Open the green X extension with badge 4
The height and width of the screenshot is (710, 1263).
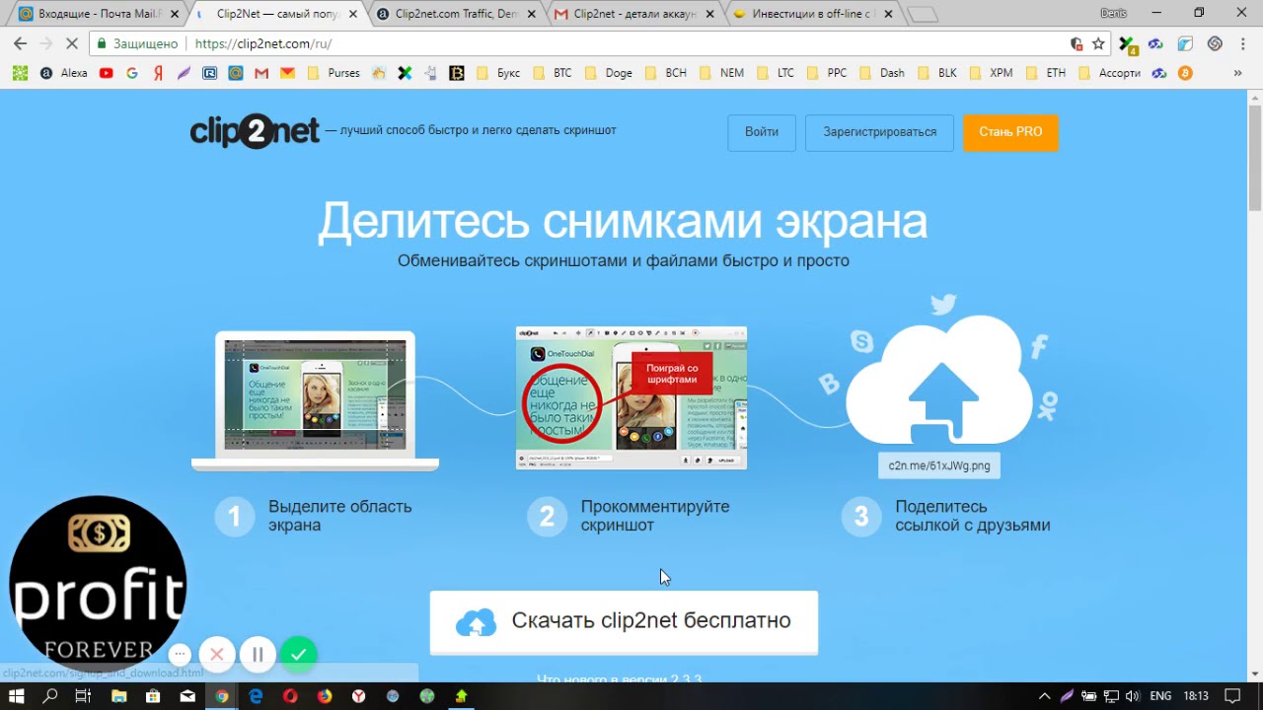tap(1128, 44)
